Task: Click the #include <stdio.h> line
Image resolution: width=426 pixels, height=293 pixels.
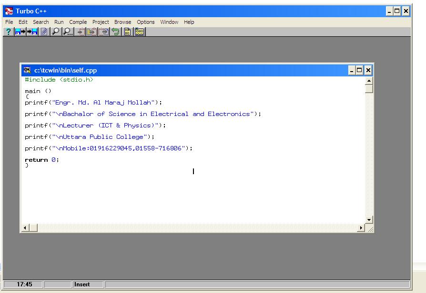Action: (x=59, y=80)
